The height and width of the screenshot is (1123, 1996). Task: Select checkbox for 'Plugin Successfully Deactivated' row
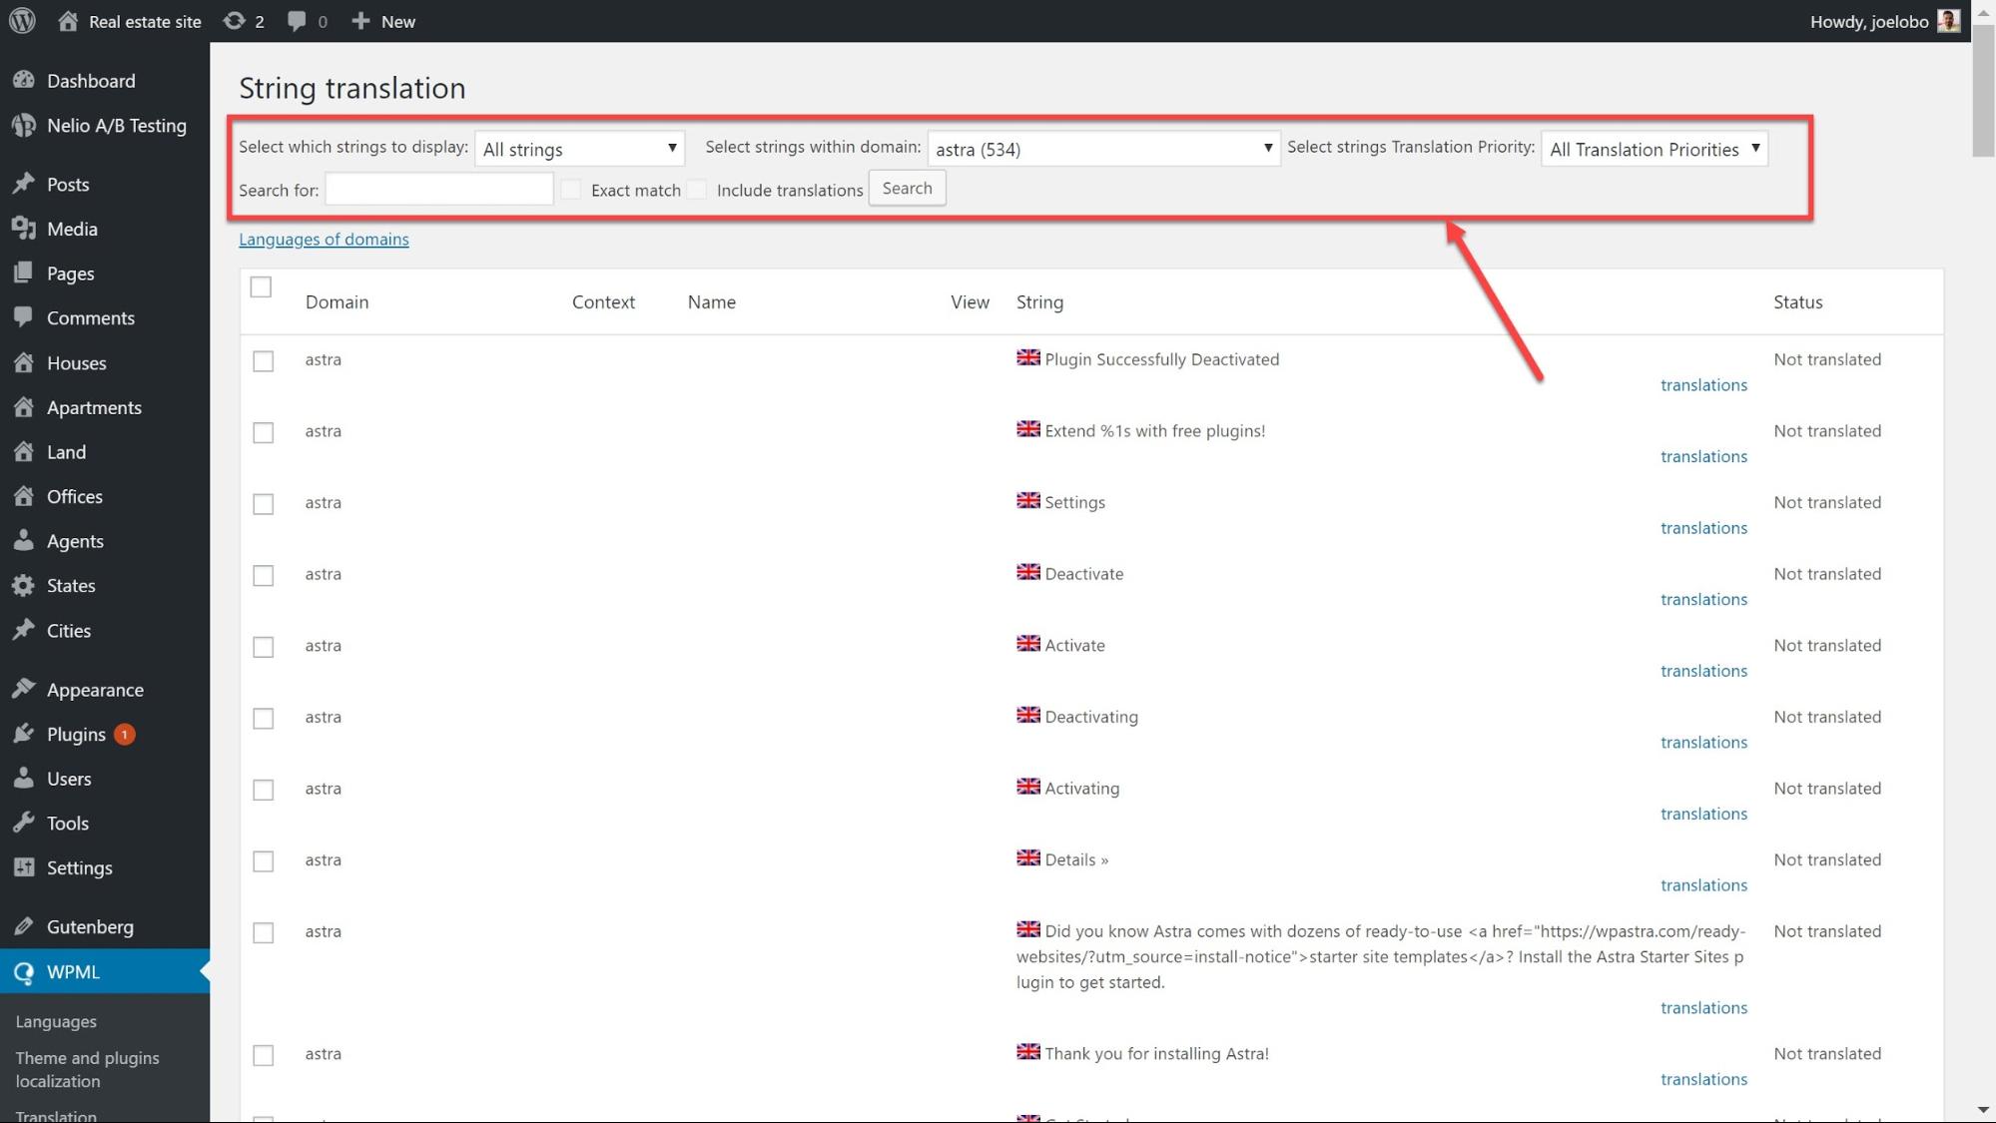263,361
